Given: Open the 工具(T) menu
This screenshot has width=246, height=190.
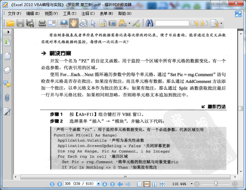Looking at the screenshot, I should tap(70, 14).
